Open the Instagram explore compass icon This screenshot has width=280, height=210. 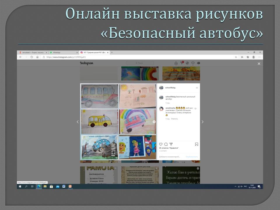pos(187,63)
